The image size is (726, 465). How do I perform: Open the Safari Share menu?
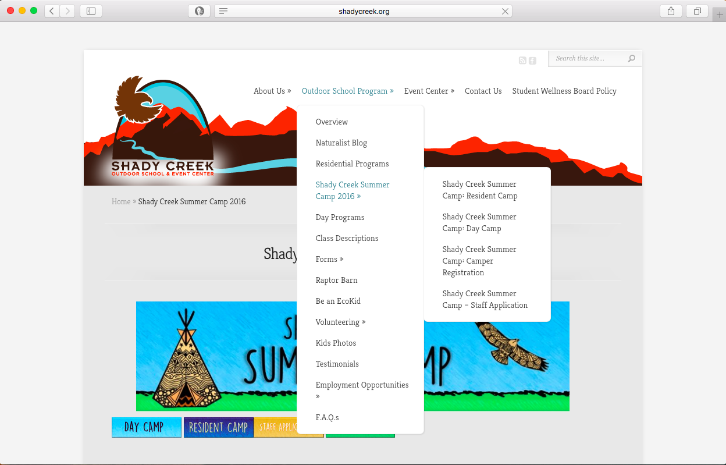click(671, 10)
